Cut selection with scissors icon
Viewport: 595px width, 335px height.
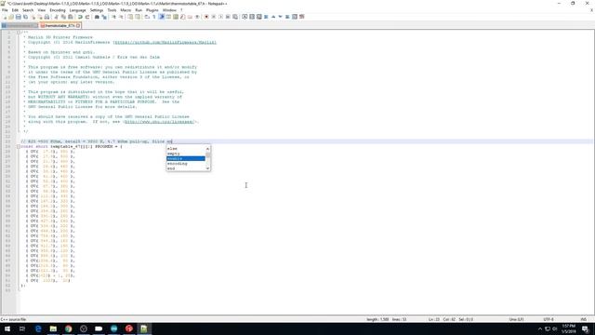pos(56,17)
